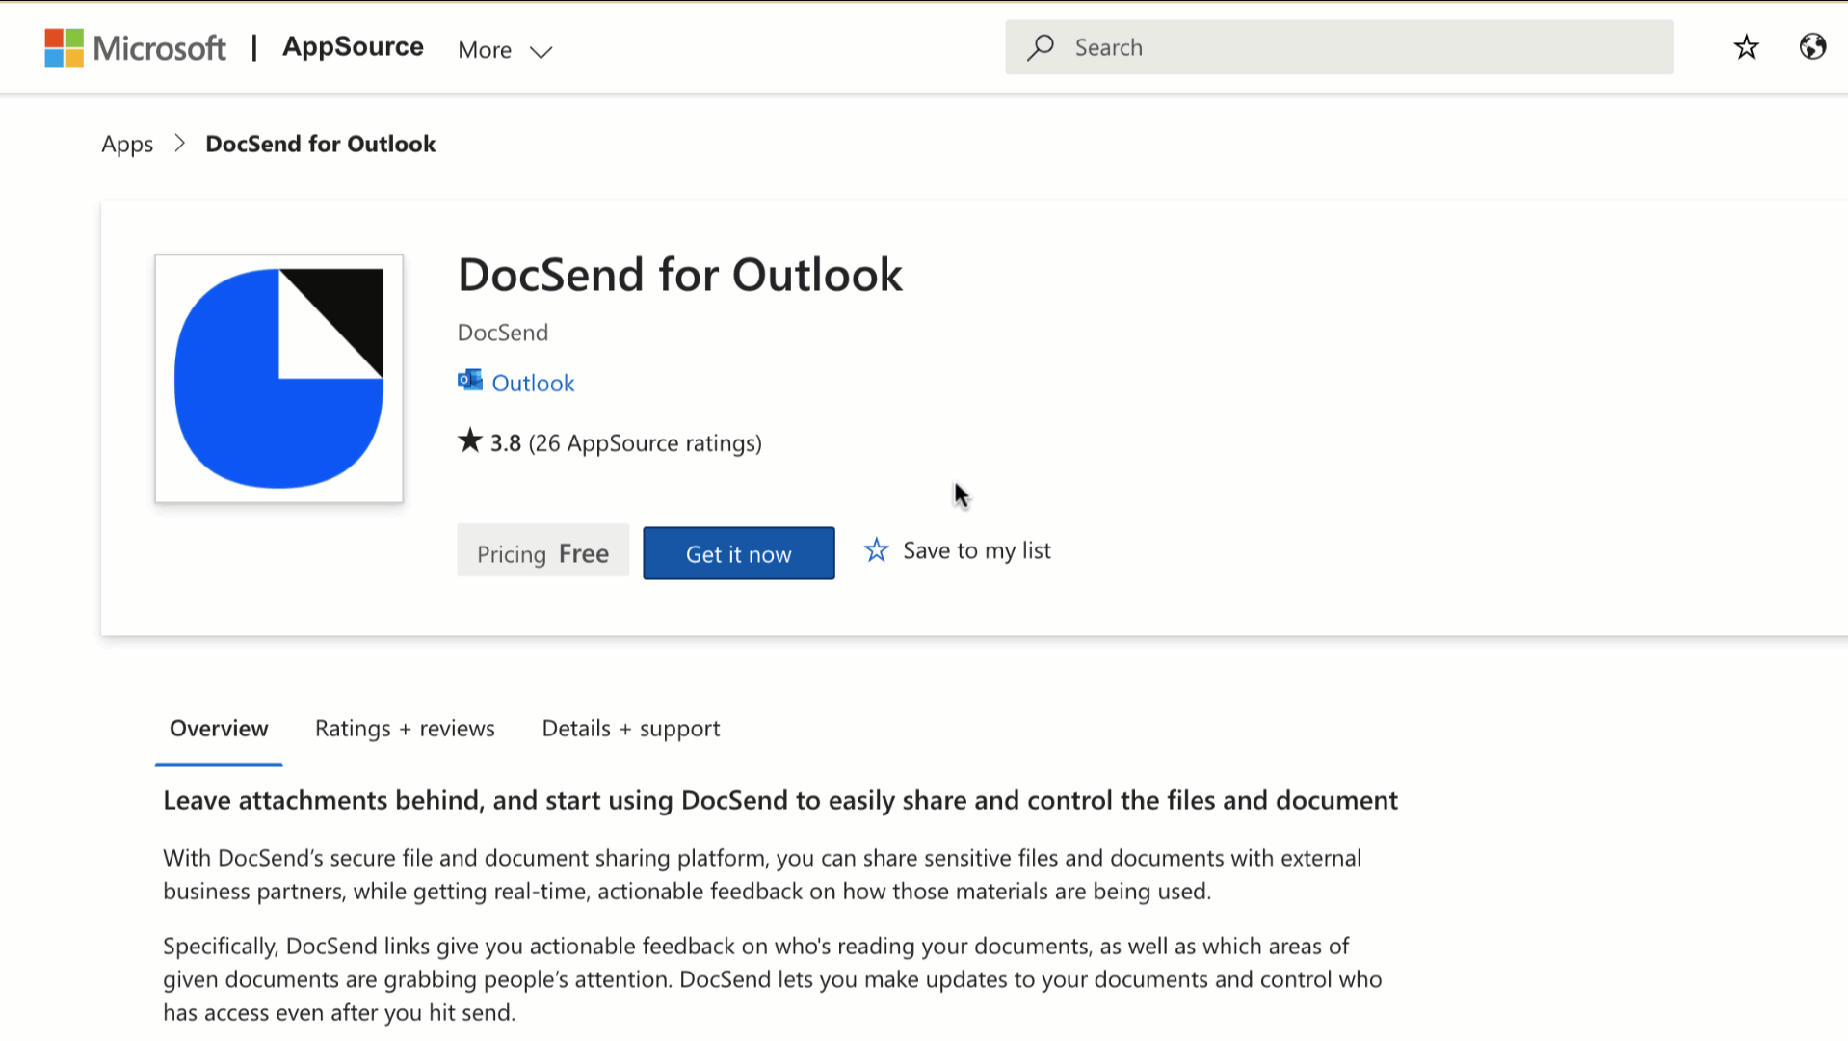Focus the Search input field
1848x1041 pixels.
1349,47
